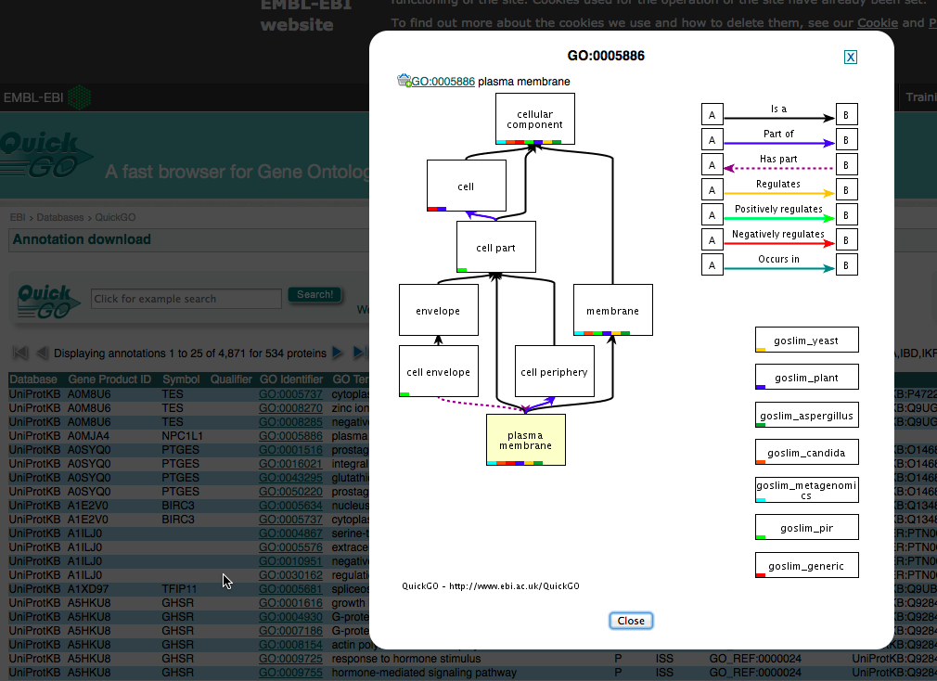Click the goslim_metagenomics legend box
This screenshot has height=681, width=937.
(x=807, y=490)
